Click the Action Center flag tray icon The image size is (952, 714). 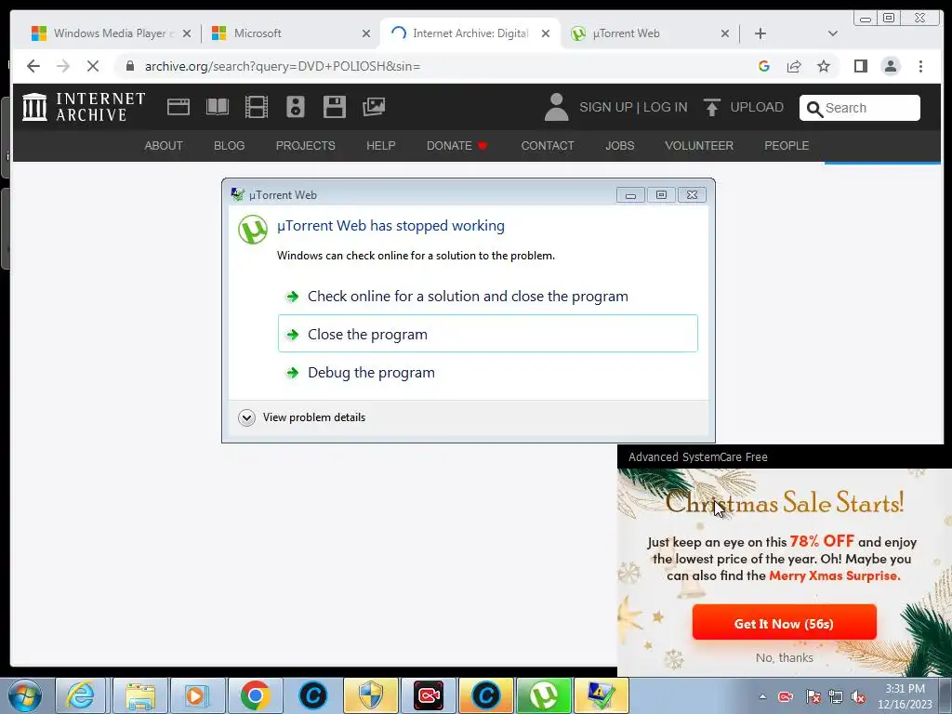tap(813, 697)
